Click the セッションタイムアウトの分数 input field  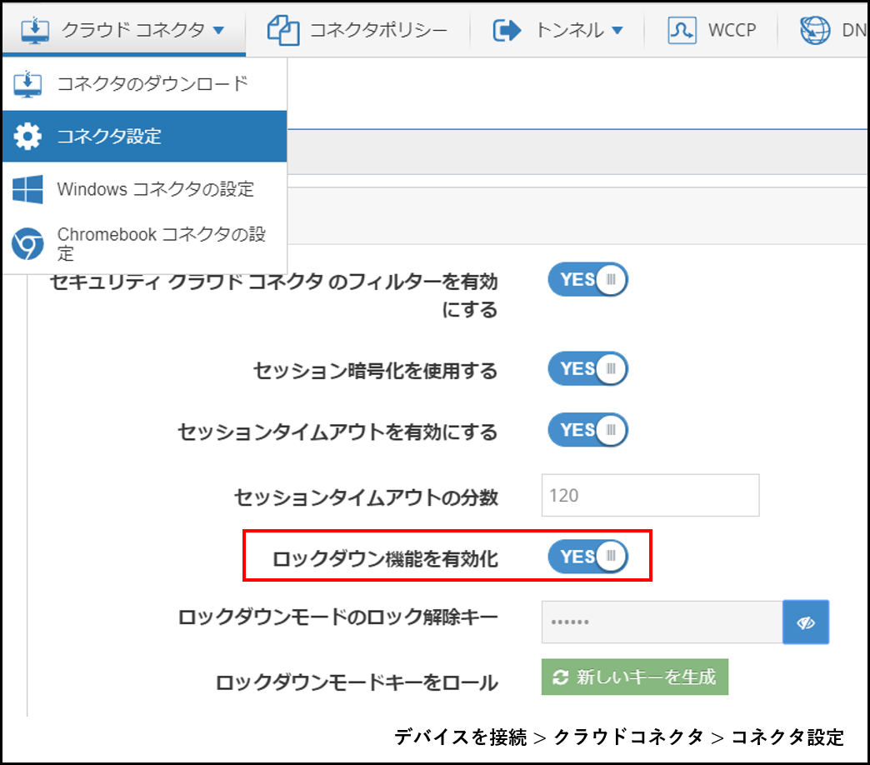pos(650,495)
